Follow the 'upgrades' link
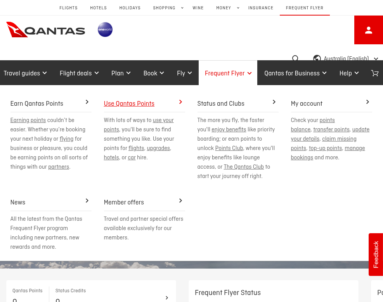This screenshot has width=383, height=302. 158,148
